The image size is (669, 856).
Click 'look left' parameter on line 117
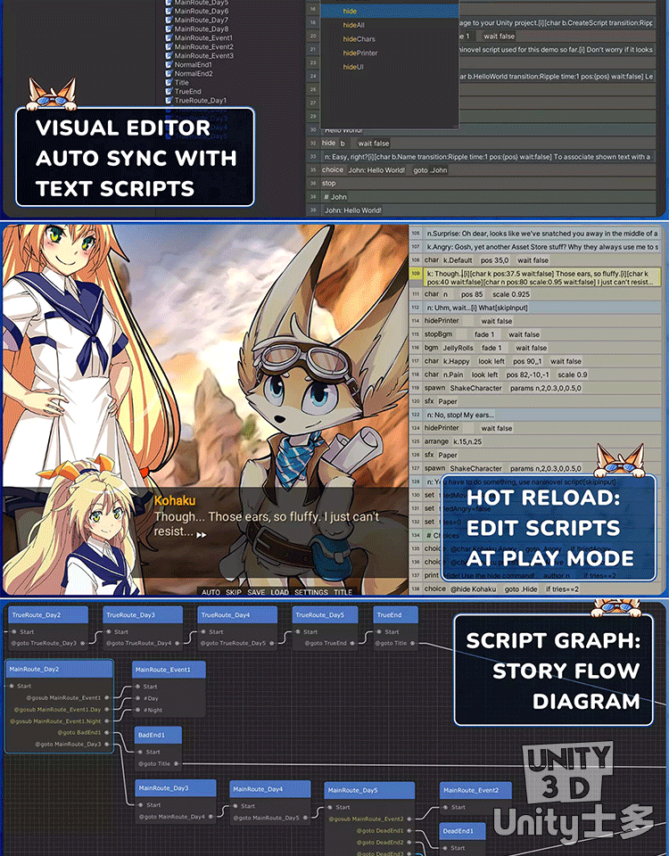pyautogui.click(x=491, y=361)
